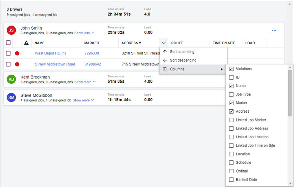Image resolution: width=294 pixels, height=187 pixels.
Task: Sort by the MARKER column header
Action: coord(92,43)
